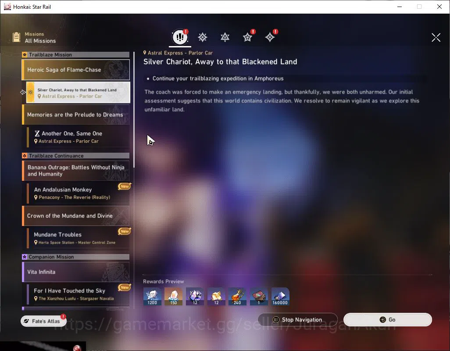Screen dimensions: 450x351
Task: Select the All Missions category tab
Action: click(x=180, y=37)
